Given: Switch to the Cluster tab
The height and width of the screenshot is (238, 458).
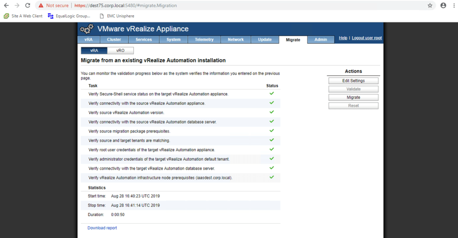Looking at the screenshot, I should (x=114, y=40).
